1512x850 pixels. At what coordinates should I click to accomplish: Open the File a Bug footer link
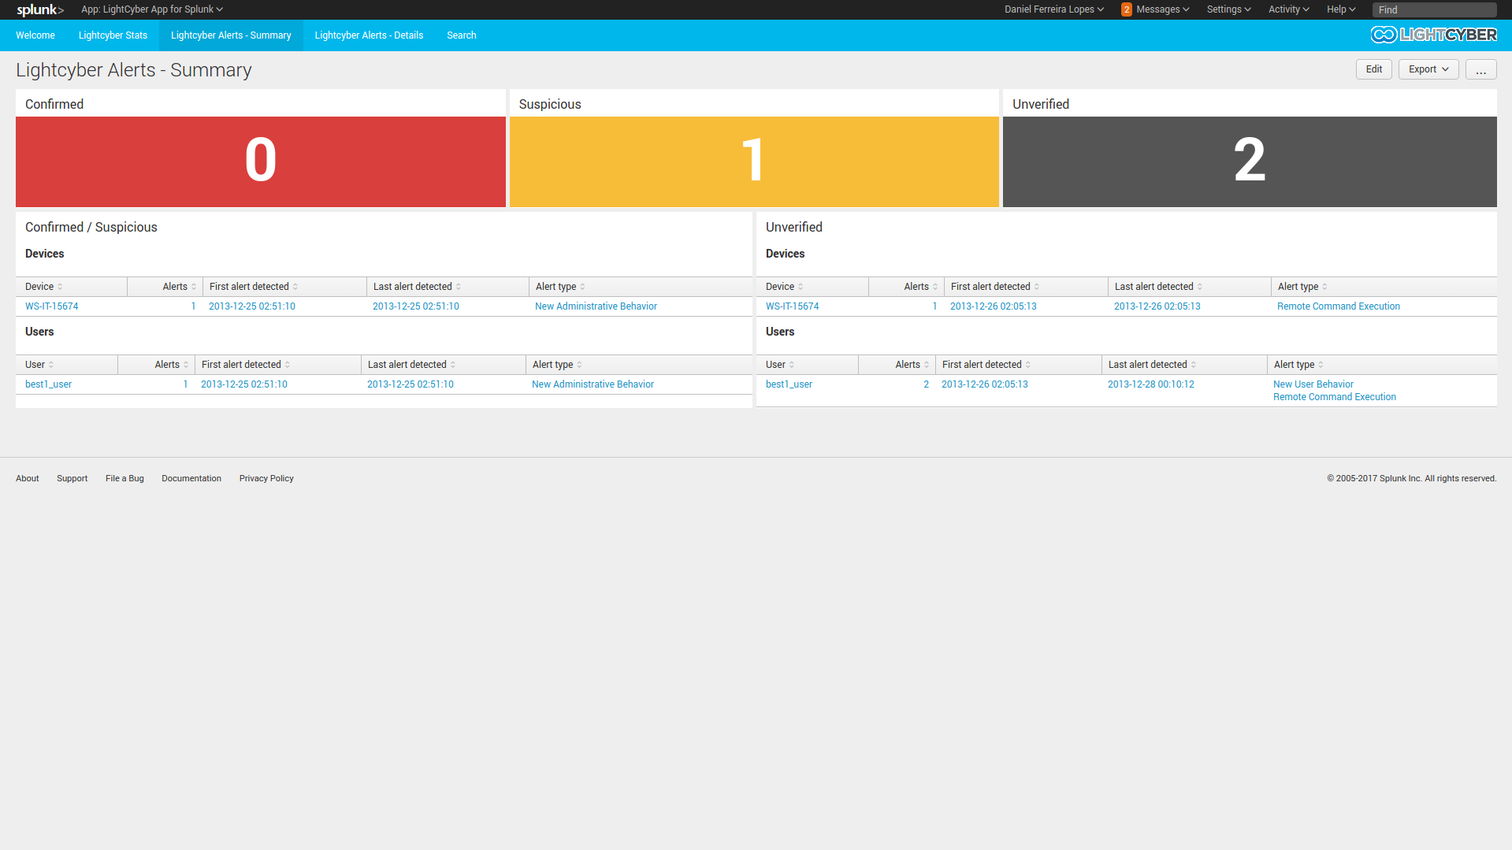click(124, 479)
